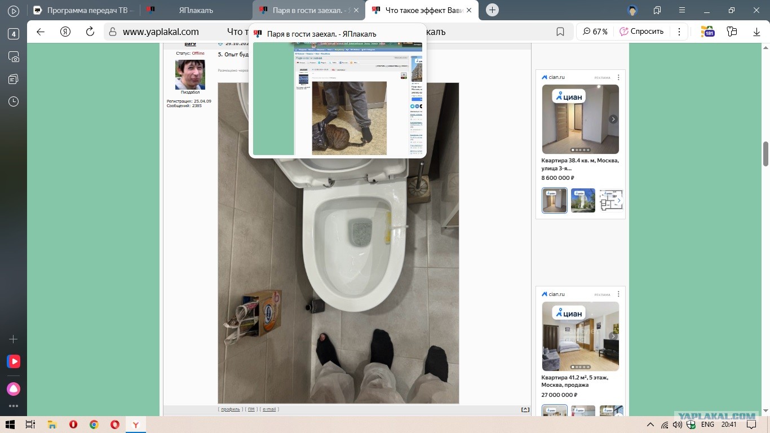Open the Alice assistant icon above the sidebar
This screenshot has height=433, width=770.
(x=14, y=11)
